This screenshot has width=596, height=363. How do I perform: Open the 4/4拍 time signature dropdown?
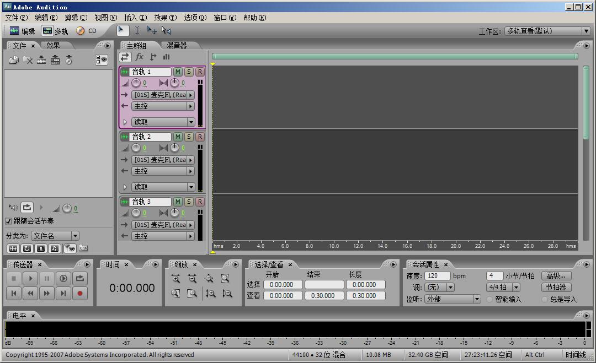(503, 287)
